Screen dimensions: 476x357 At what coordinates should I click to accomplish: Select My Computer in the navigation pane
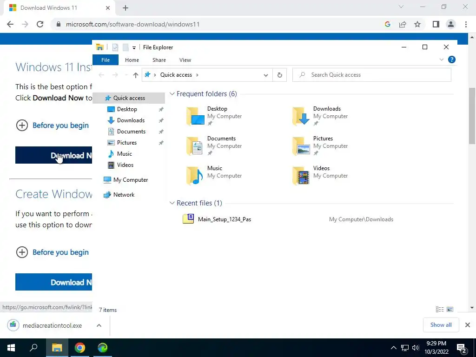point(131,180)
